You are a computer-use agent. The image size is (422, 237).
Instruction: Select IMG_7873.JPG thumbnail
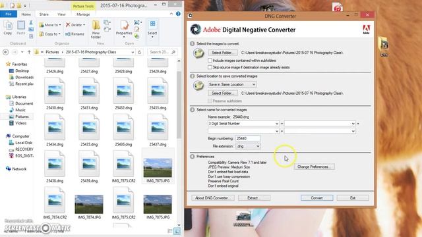(158, 169)
